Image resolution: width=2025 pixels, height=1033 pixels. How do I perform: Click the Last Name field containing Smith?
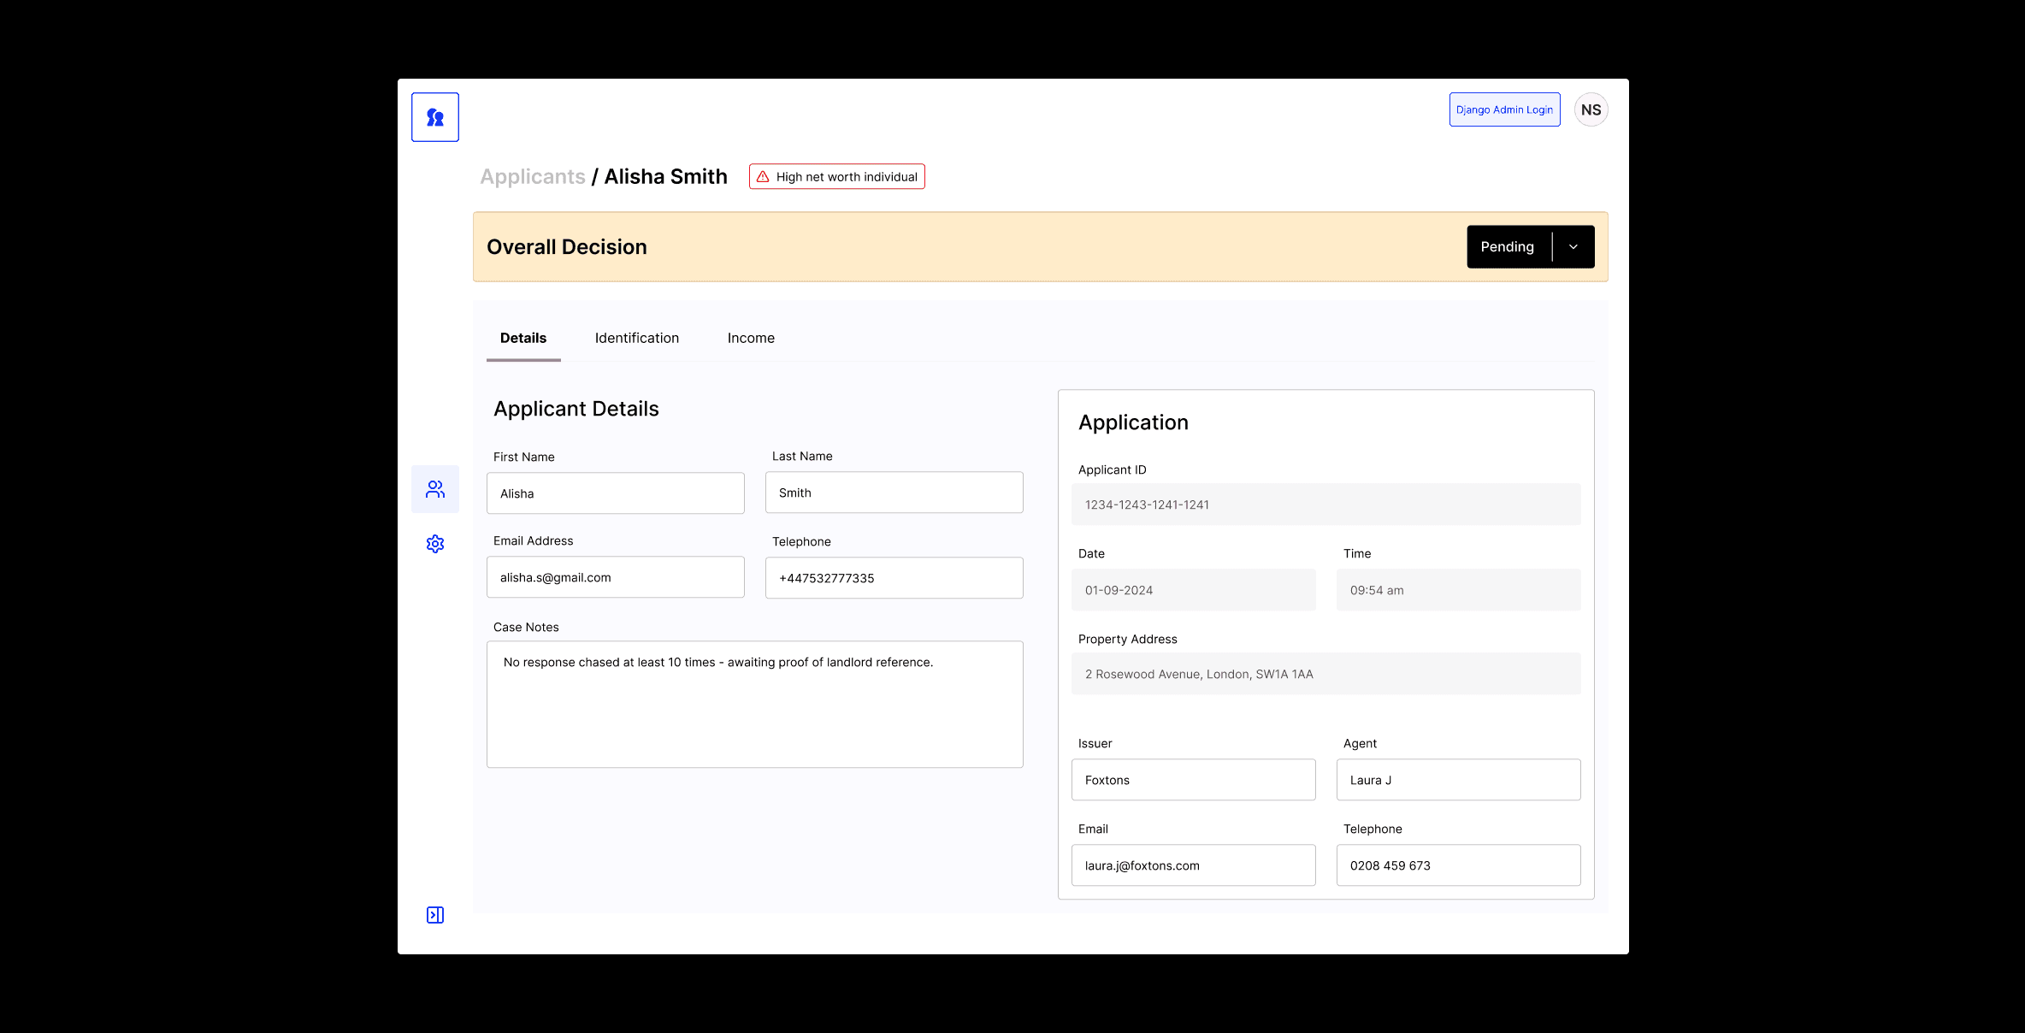(894, 493)
